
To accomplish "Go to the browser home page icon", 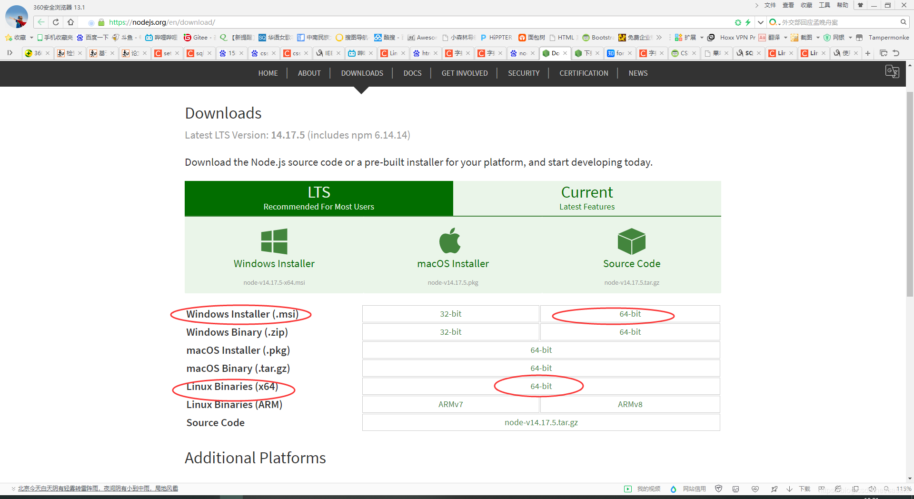I will click(x=70, y=22).
